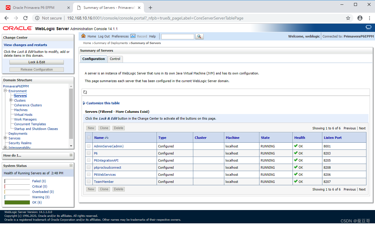Click the browser back arrow

click(x=7, y=18)
